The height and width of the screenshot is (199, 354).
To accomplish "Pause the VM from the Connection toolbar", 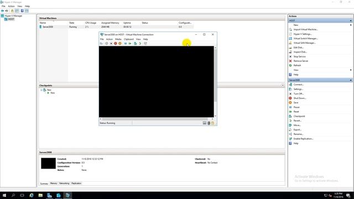I will point(126,43).
